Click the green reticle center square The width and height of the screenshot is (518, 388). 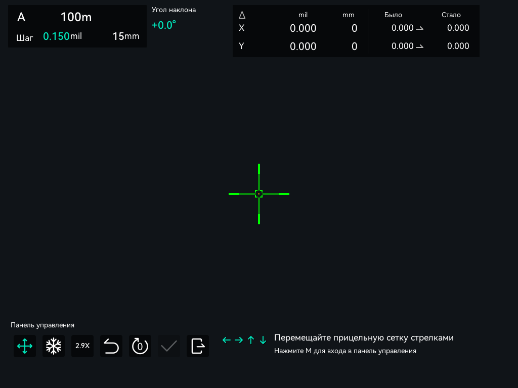point(259,194)
